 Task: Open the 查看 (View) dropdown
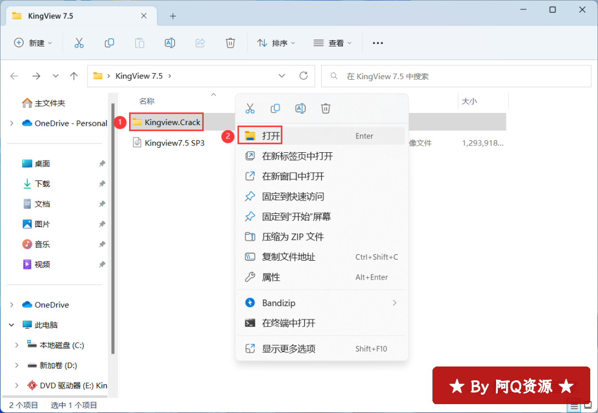click(x=333, y=43)
